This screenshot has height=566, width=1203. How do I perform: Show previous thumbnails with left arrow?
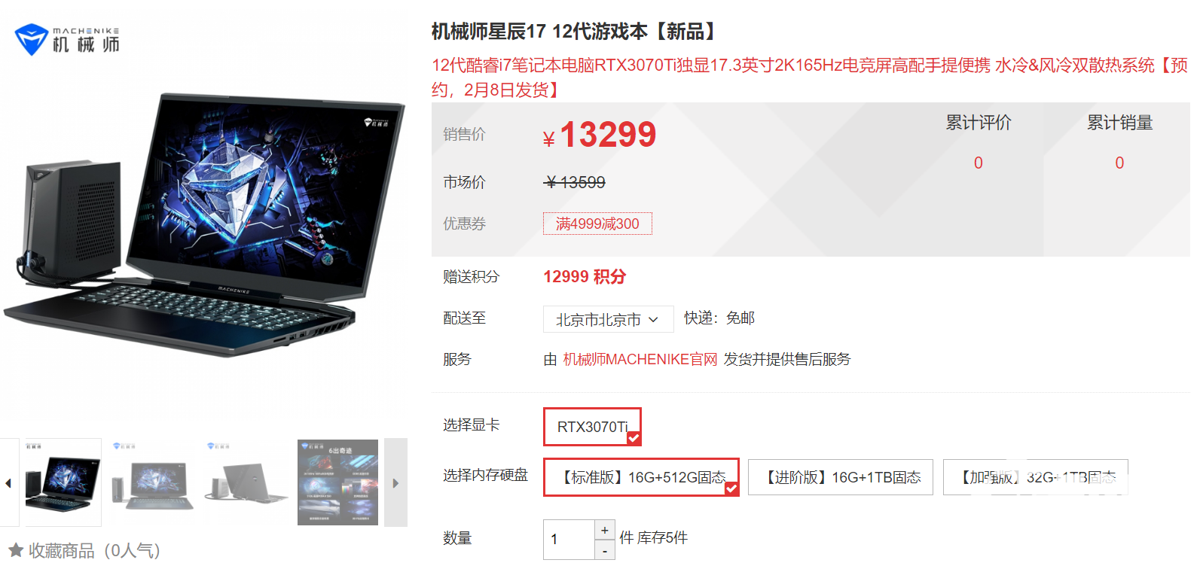[x=8, y=482]
